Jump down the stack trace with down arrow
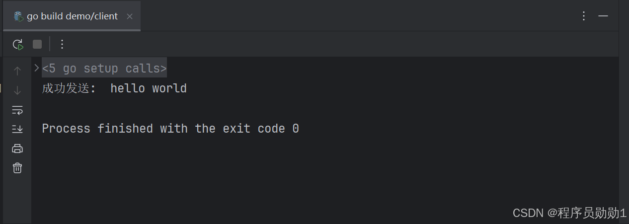This screenshot has height=224, width=629. tap(17, 90)
